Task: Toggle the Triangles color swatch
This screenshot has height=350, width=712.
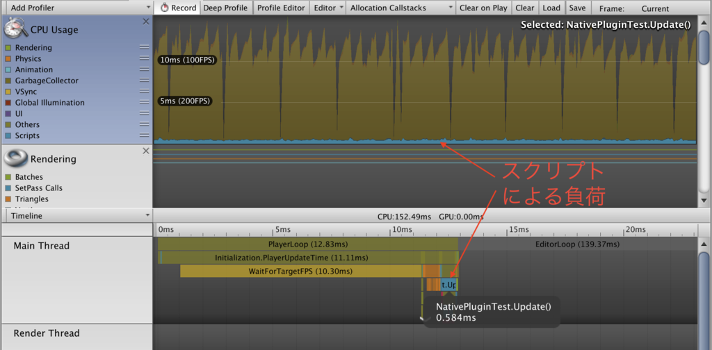Action: [8, 199]
